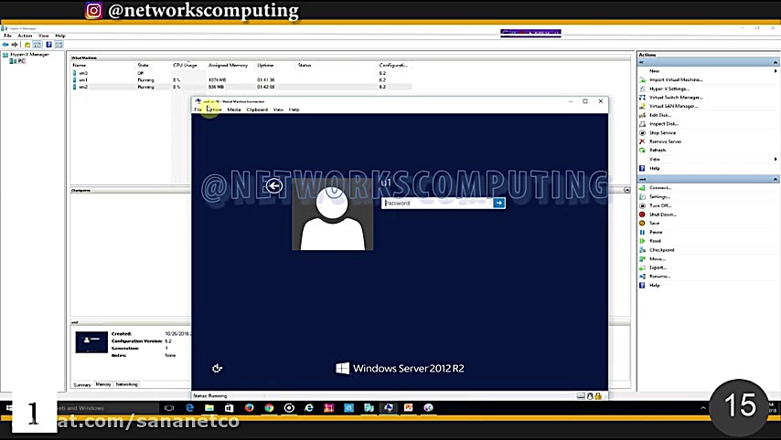Viewport: 781px width, 440px height.
Task: Collapse the vm2 actions section
Action: pyautogui.click(x=775, y=179)
